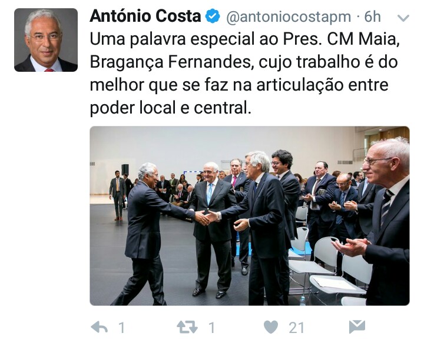Open António Costa profile picture
The height and width of the screenshot is (343, 424).
pos(46,40)
